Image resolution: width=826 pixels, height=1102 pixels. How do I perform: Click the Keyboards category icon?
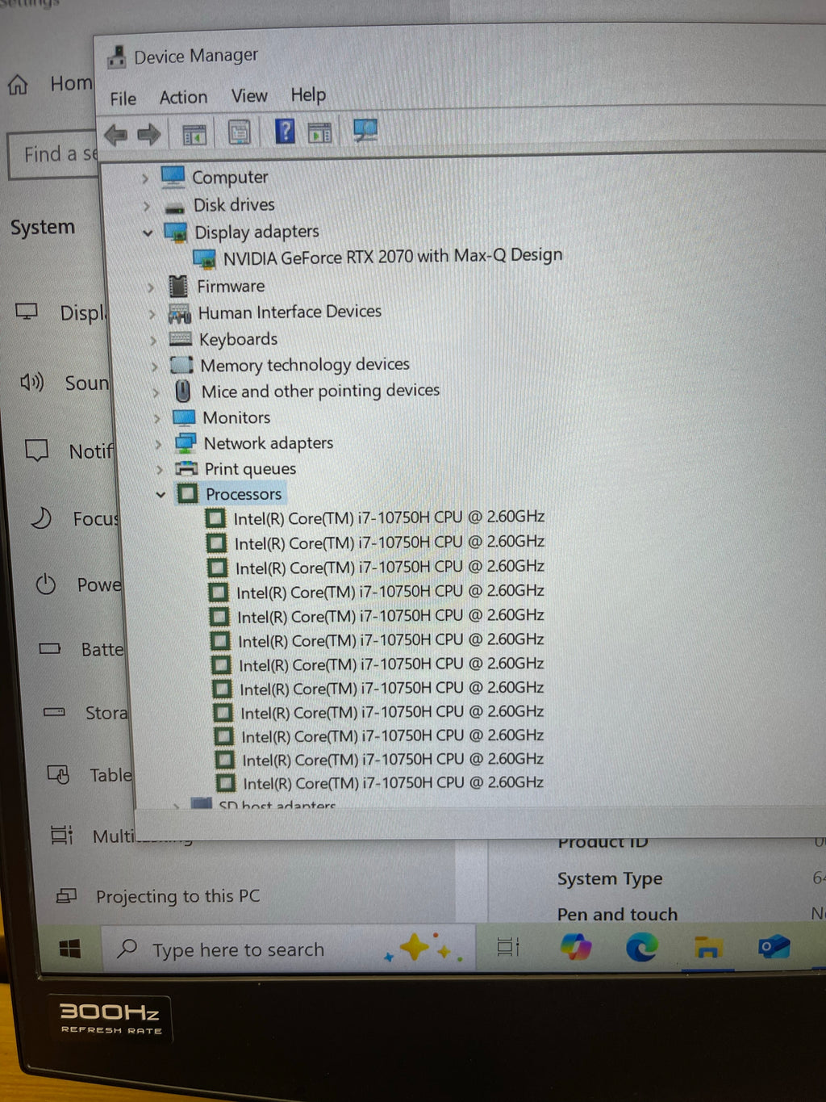181,339
